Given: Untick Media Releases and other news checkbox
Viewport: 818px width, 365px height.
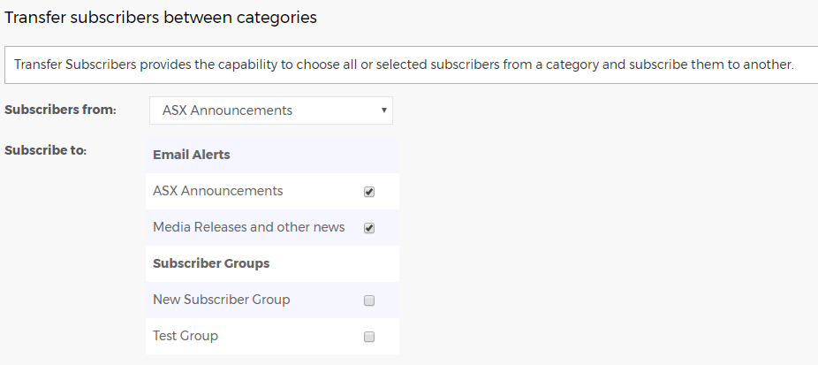Looking at the screenshot, I should [369, 228].
